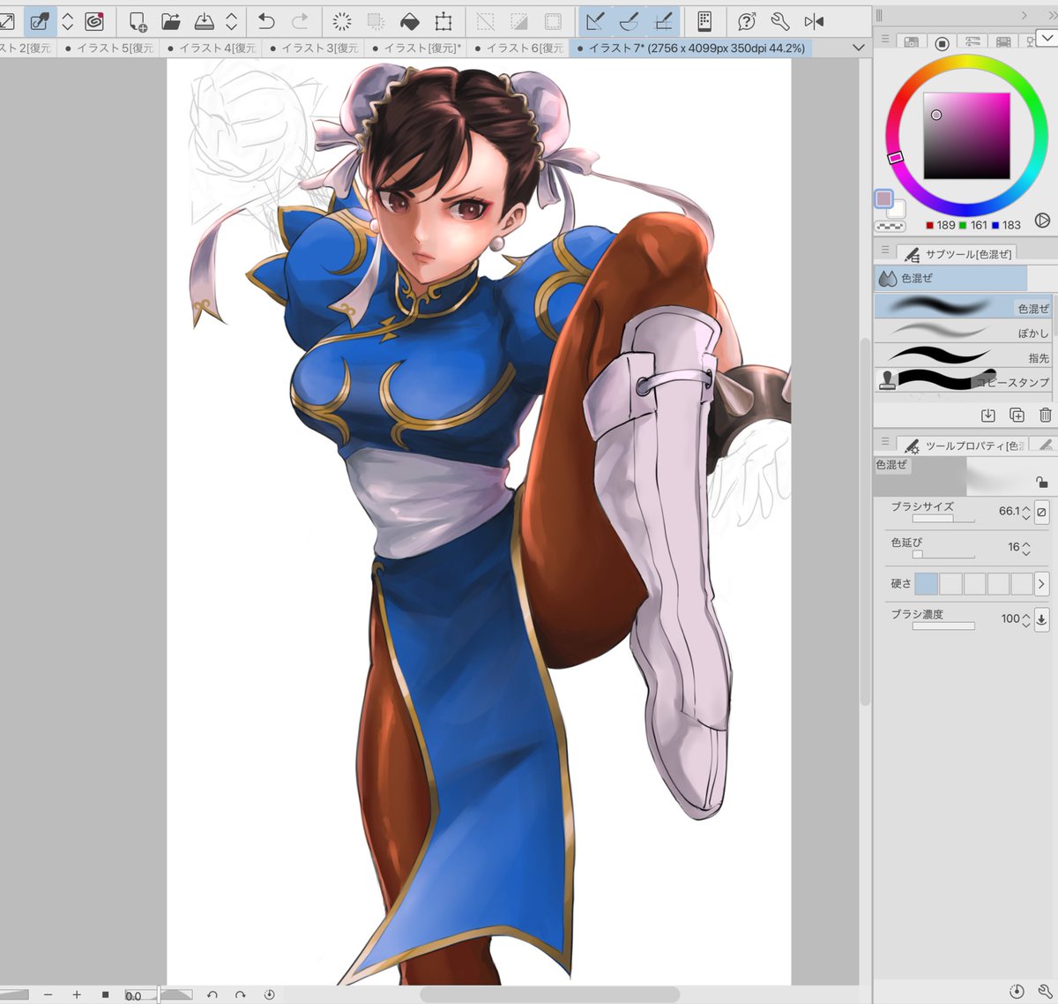Switch color space with circled triangle button
Viewport: 1058px width, 1004px height.
tap(1042, 221)
